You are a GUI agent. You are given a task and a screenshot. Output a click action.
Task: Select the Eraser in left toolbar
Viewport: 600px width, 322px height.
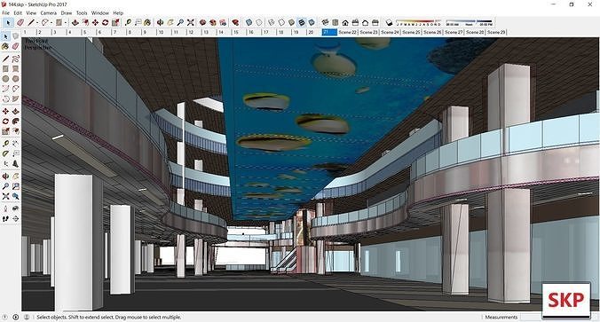[x=15, y=46]
